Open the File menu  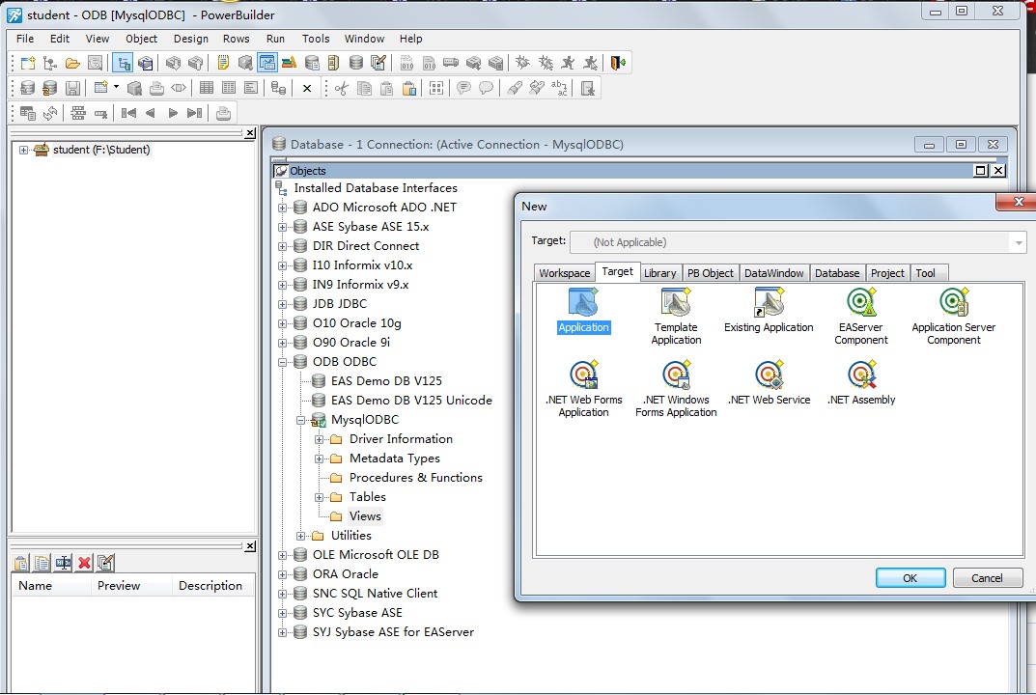(25, 39)
